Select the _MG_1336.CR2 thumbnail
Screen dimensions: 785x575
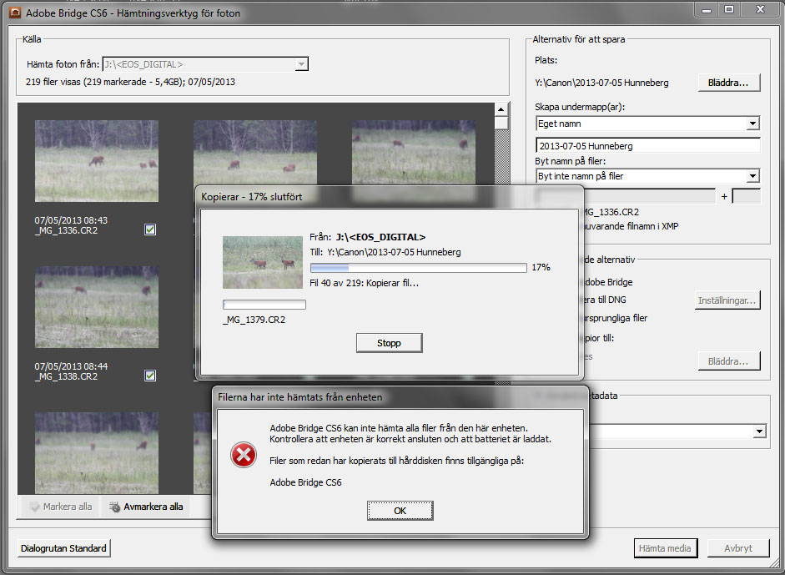(97, 161)
